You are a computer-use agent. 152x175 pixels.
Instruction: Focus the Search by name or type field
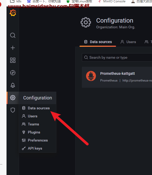pos(117,57)
